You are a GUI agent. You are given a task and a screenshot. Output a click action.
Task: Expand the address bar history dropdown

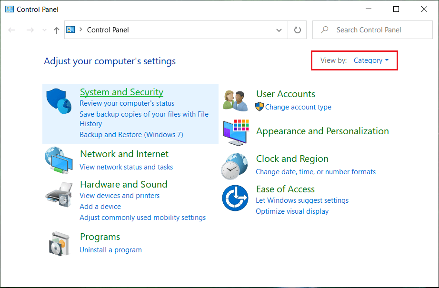[279, 30]
